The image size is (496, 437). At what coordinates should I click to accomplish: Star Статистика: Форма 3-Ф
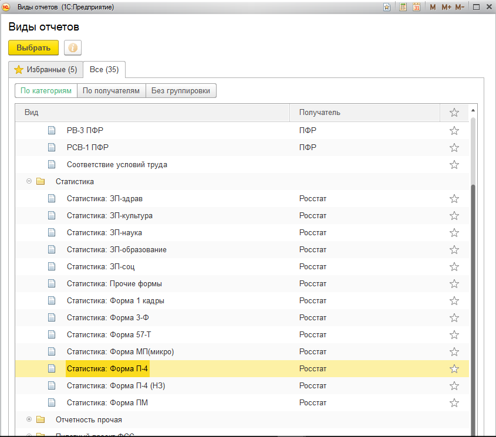click(x=454, y=318)
